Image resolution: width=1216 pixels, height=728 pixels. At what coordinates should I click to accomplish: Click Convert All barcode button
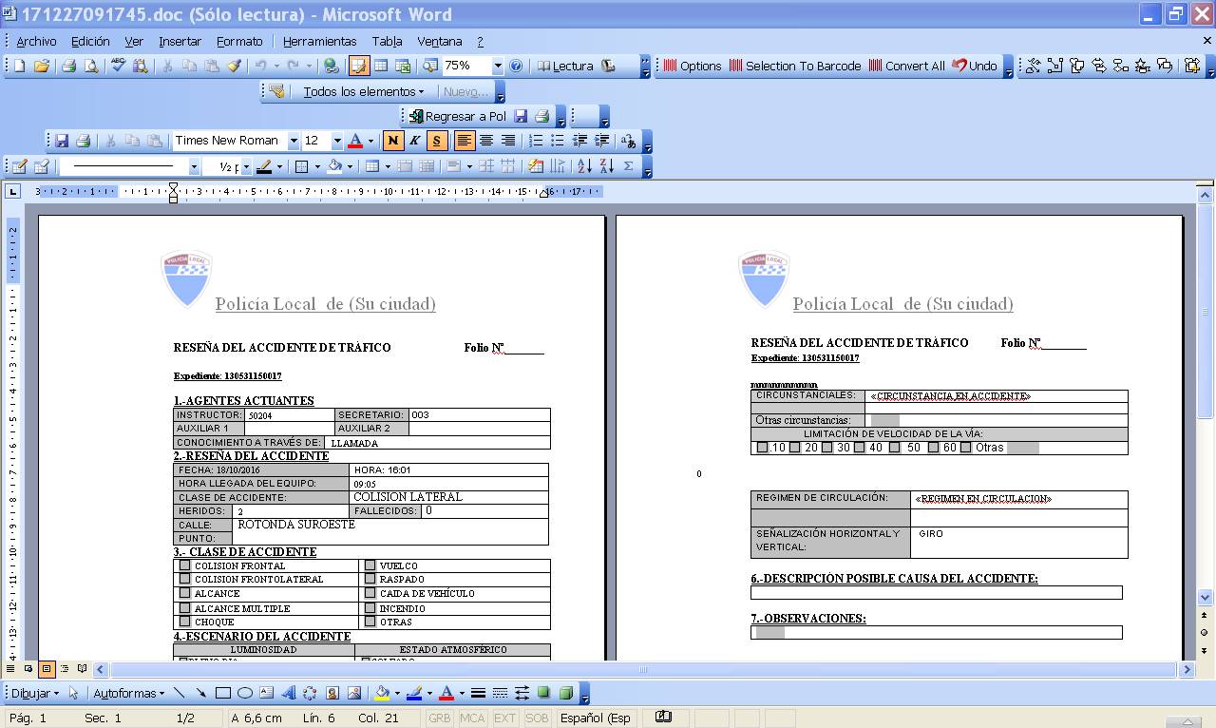pos(906,66)
